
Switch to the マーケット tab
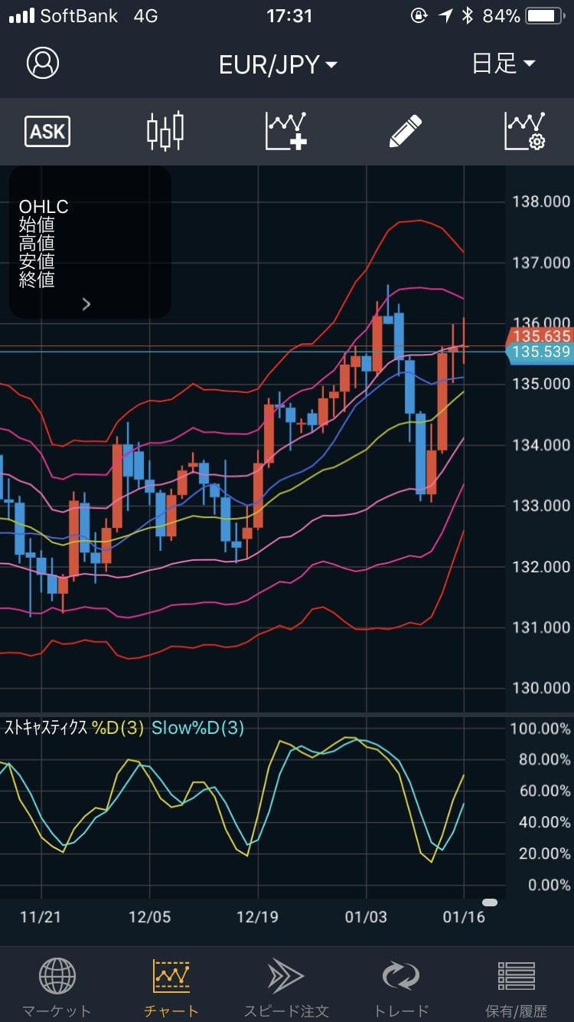(x=57, y=987)
